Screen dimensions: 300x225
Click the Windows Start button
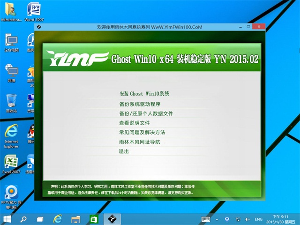[x=7, y=219]
